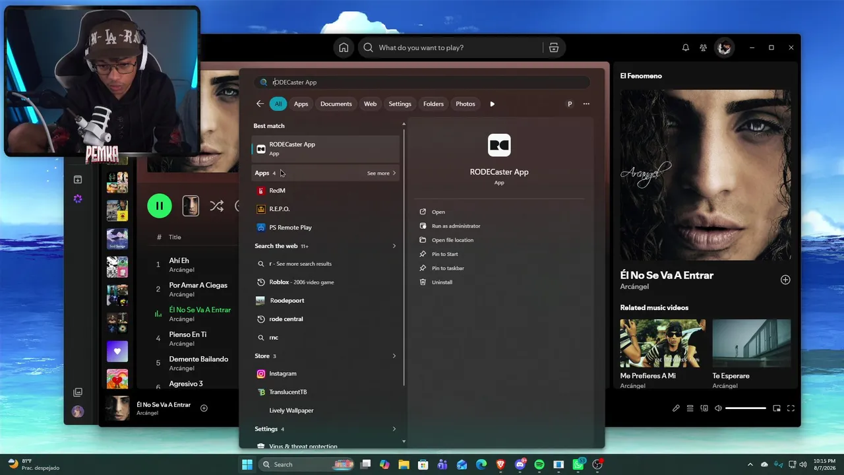Switch to the Documents filter tab

(336, 104)
